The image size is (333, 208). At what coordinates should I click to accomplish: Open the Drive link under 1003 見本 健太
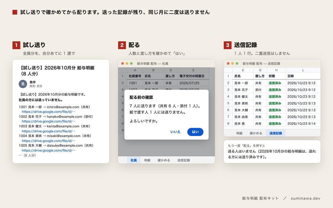pyautogui.click(x=48, y=131)
